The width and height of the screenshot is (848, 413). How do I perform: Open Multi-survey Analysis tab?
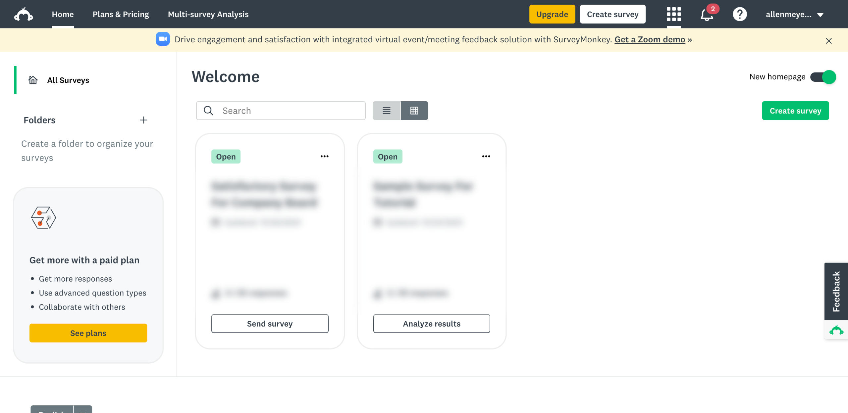tap(208, 15)
